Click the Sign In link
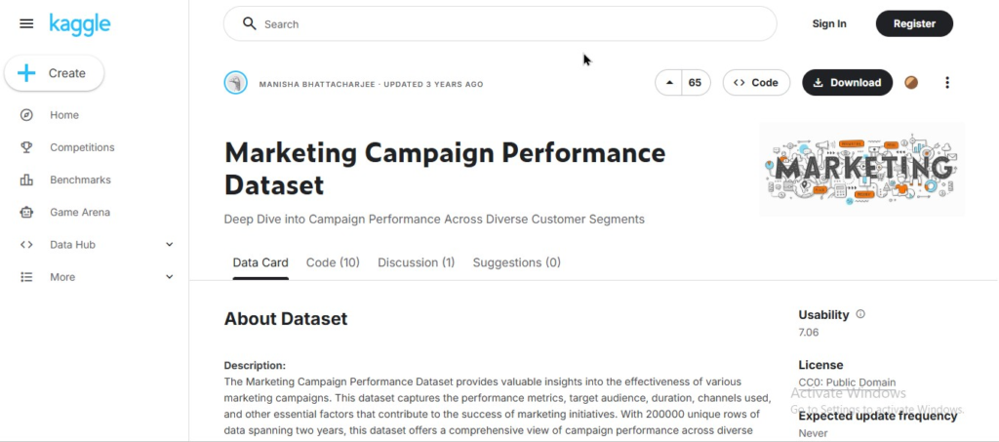The image size is (999, 442). click(829, 23)
